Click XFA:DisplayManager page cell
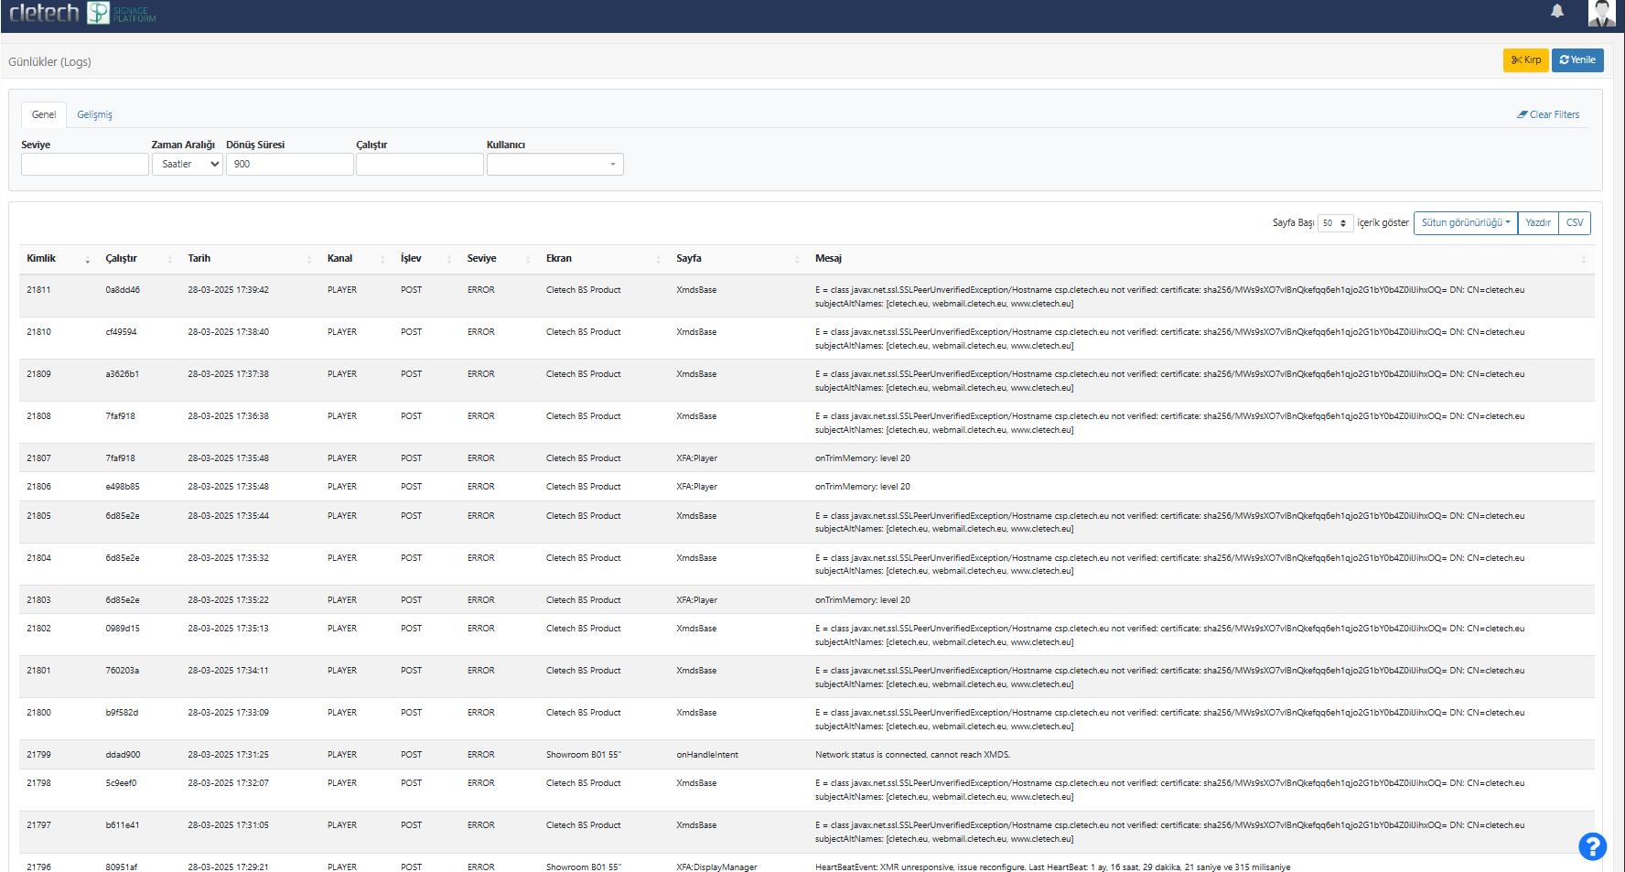Image resolution: width=1625 pixels, height=872 pixels. (716, 867)
